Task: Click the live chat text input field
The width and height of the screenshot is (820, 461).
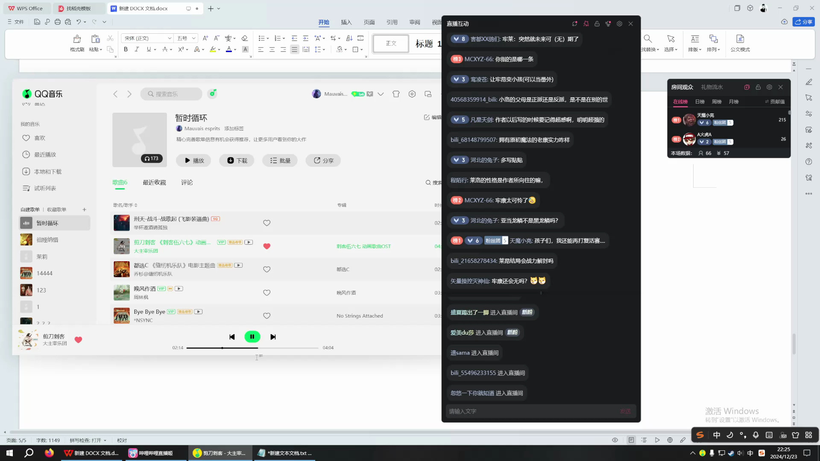Action: pos(532,411)
